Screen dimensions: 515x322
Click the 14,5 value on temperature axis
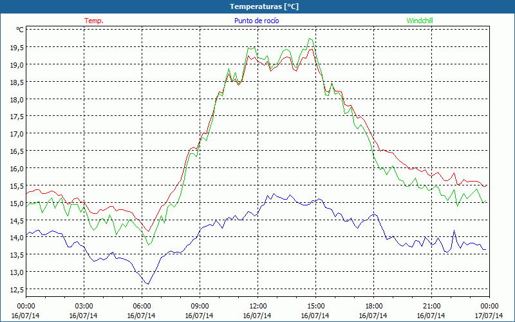[x=17, y=221]
